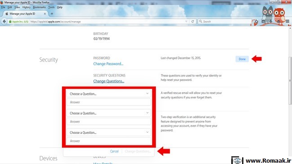The image size is (292, 164).
Task: Click the Devices section heading
Action: coord(48,158)
